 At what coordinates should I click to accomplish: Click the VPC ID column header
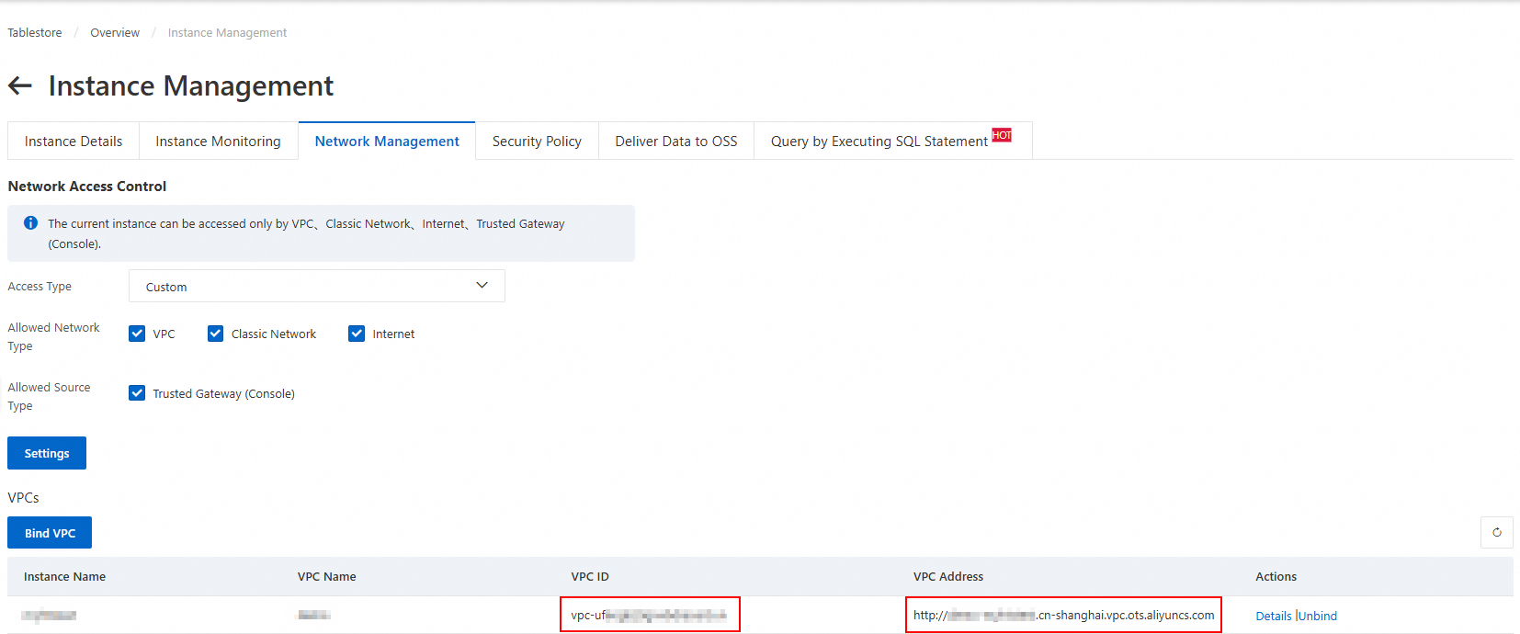pos(590,576)
